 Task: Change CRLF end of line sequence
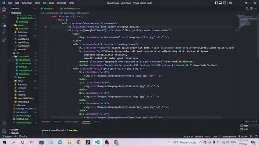tap(215, 137)
